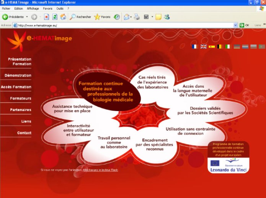Click Encadrement par des spécialistes reconnus petal
The width and height of the screenshot is (266, 198).
(155, 145)
